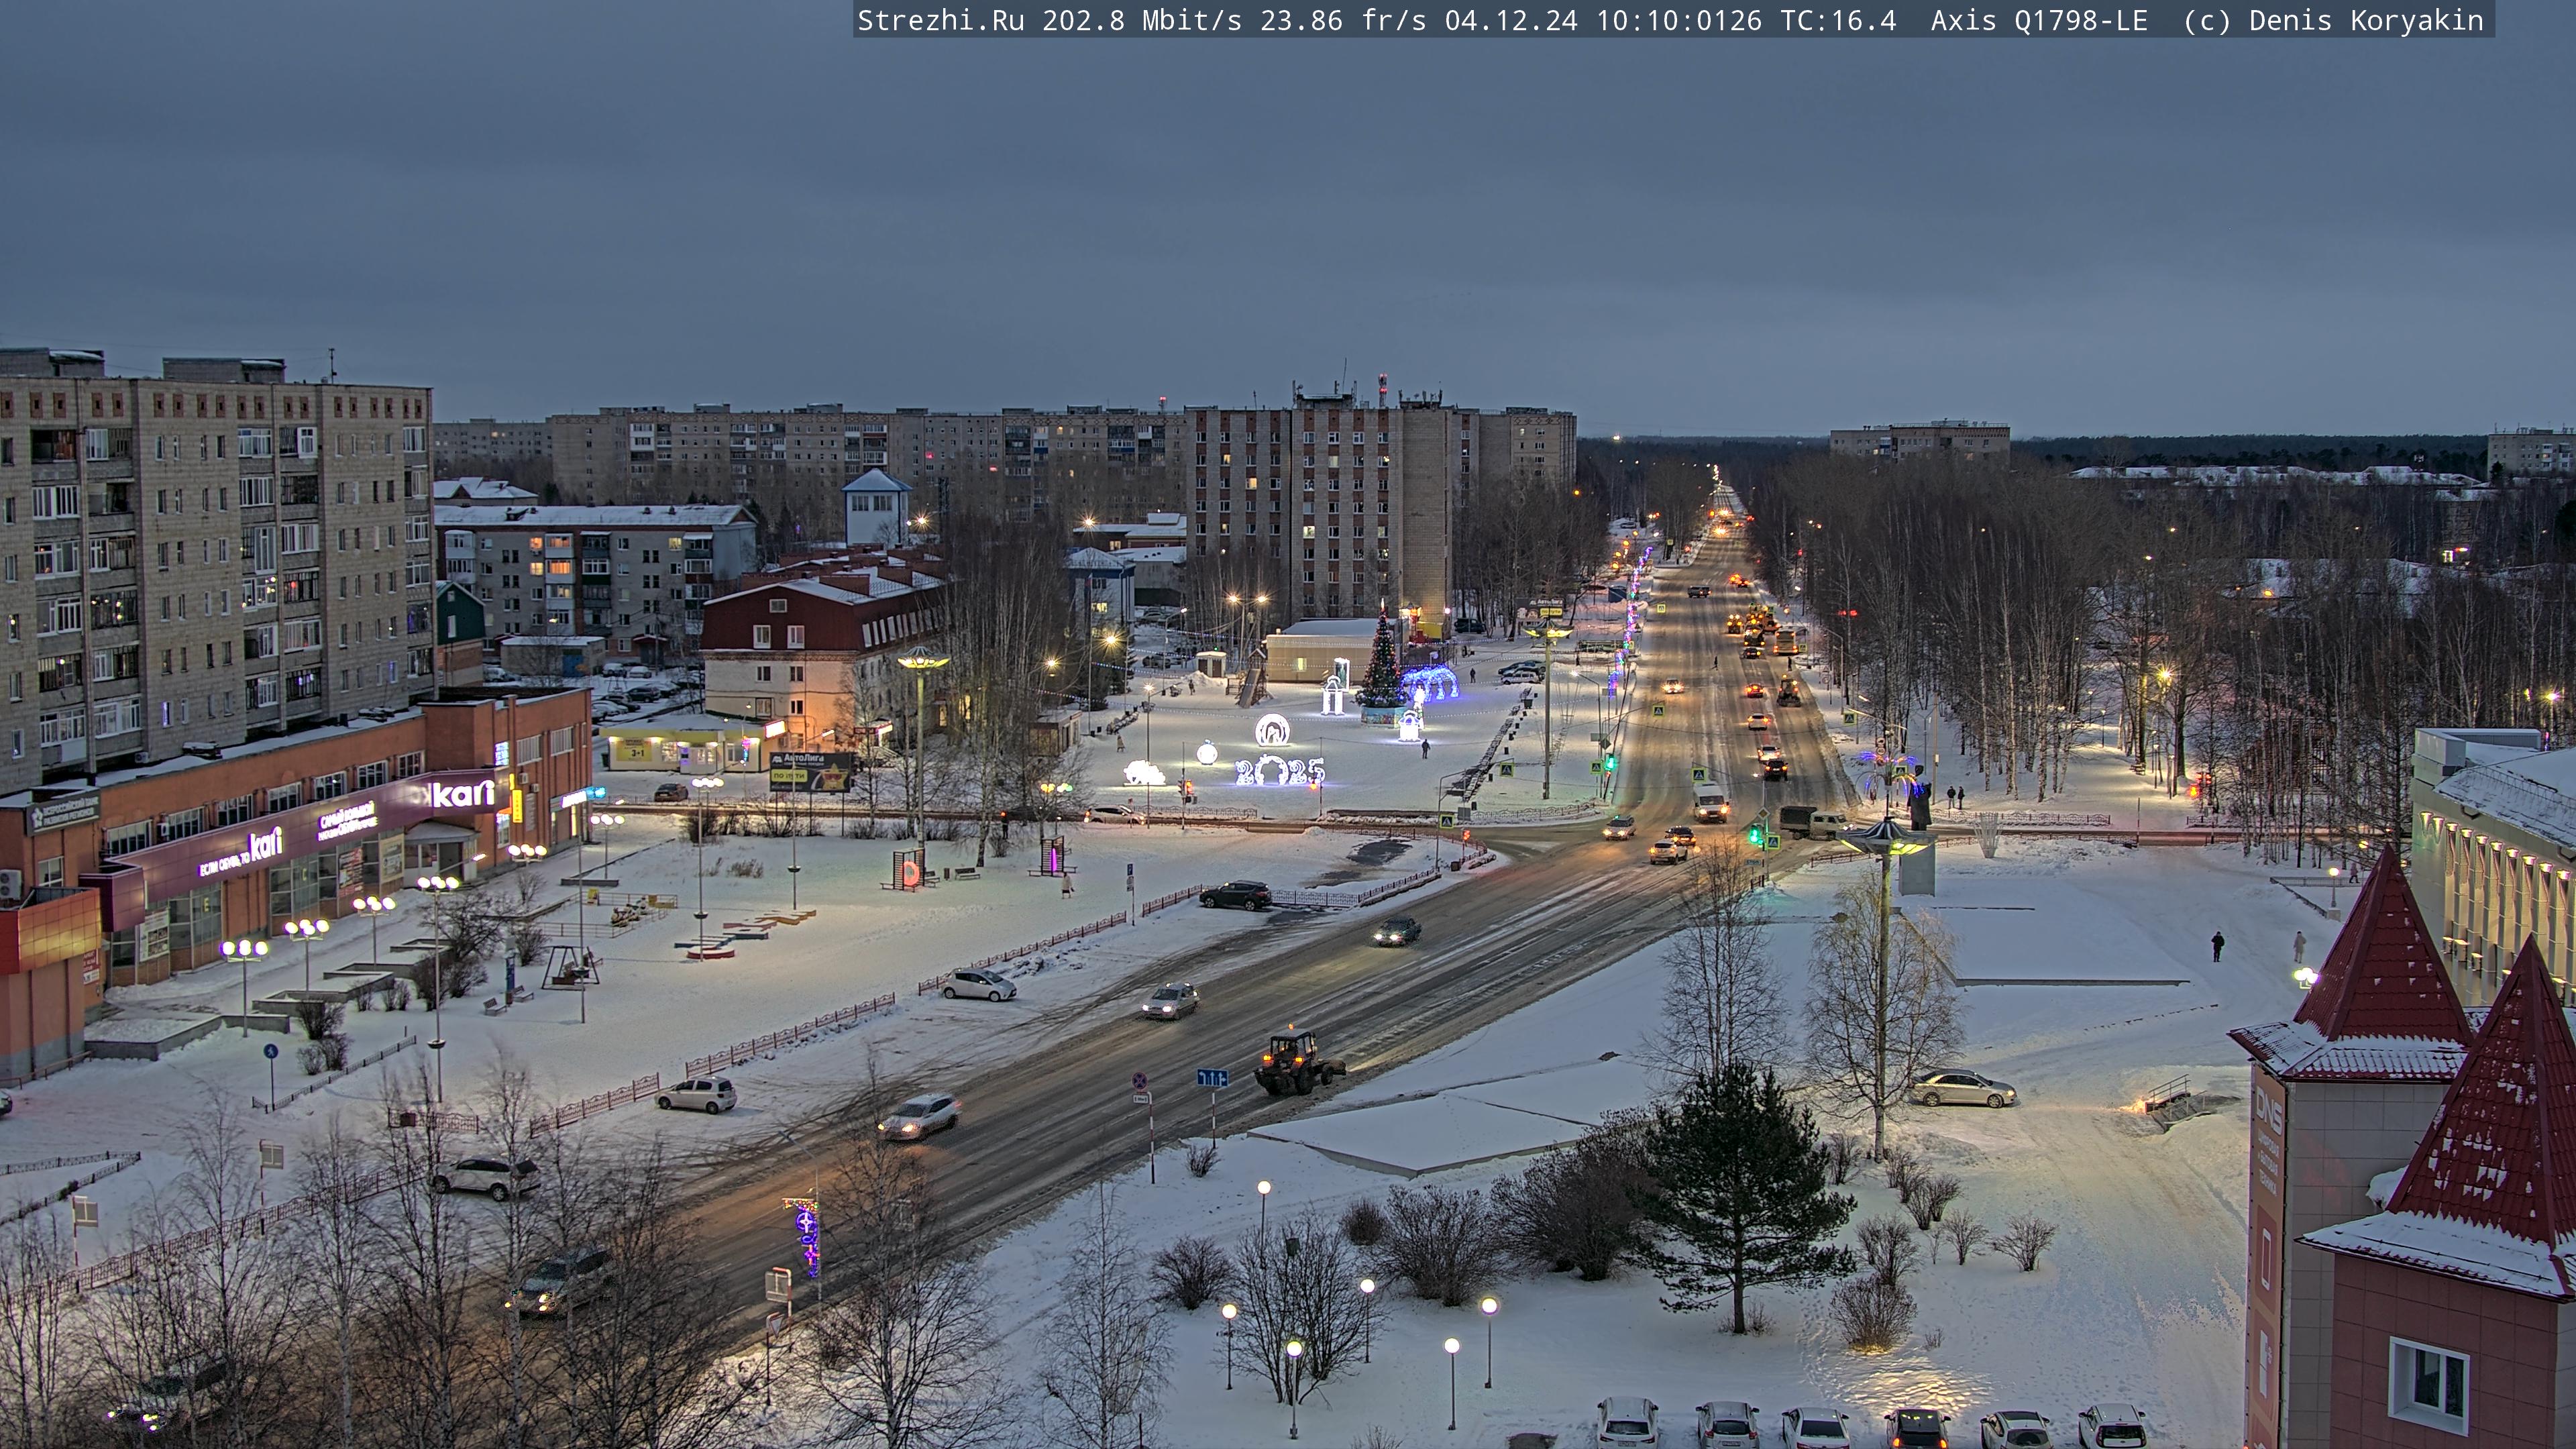This screenshot has width=2576, height=1449.
Task: Click the timestamp "10:10:0126"
Action: 1679,21
